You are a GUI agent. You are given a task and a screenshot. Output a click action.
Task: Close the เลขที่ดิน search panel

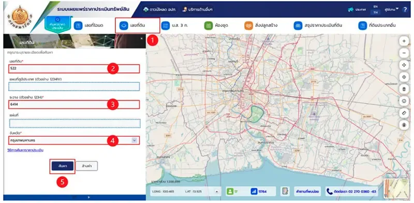(x=141, y=39)
